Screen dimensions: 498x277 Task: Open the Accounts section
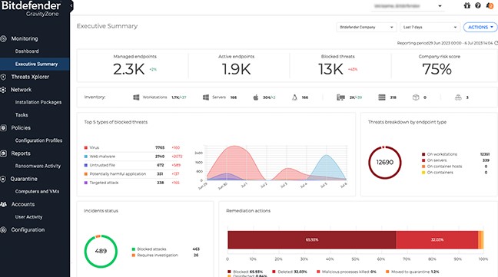coord(23,204)
